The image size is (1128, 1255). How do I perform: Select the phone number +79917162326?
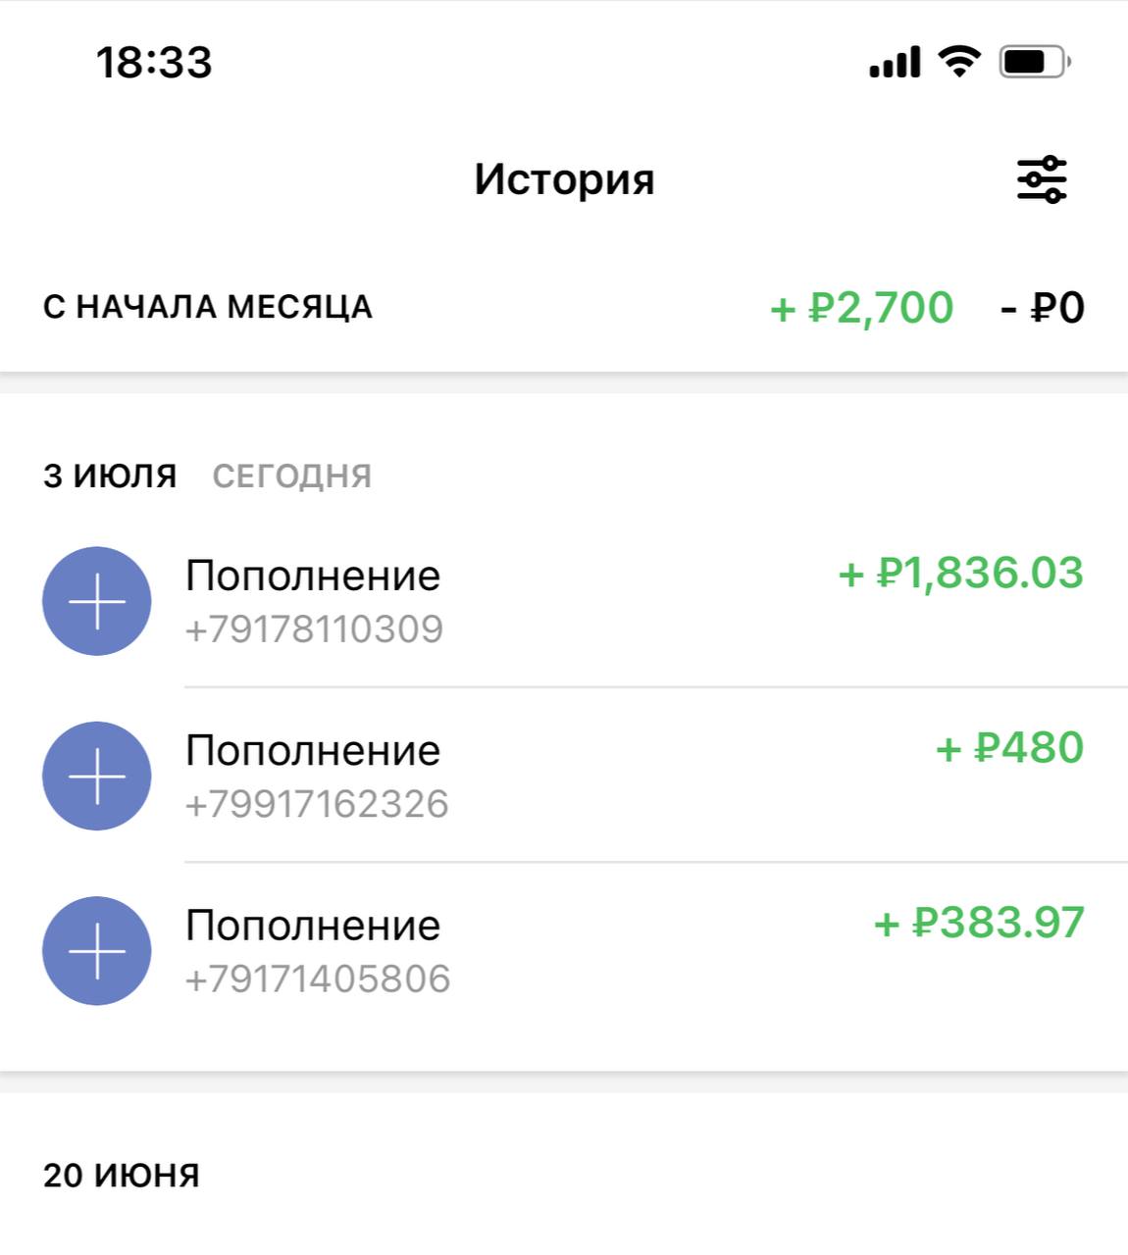tap(317, 804)
